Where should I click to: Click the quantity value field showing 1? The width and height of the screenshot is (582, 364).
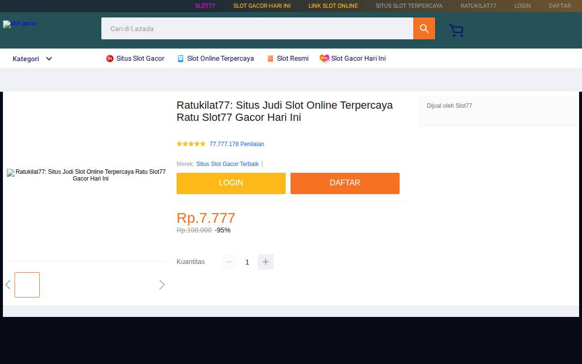247,262
